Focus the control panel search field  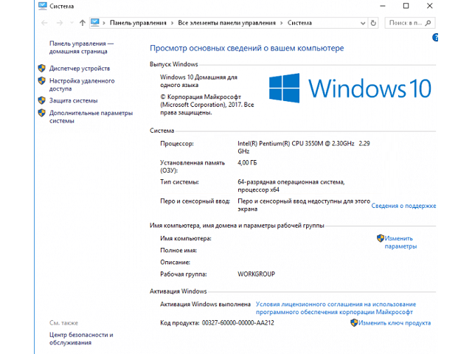[410, 23]
